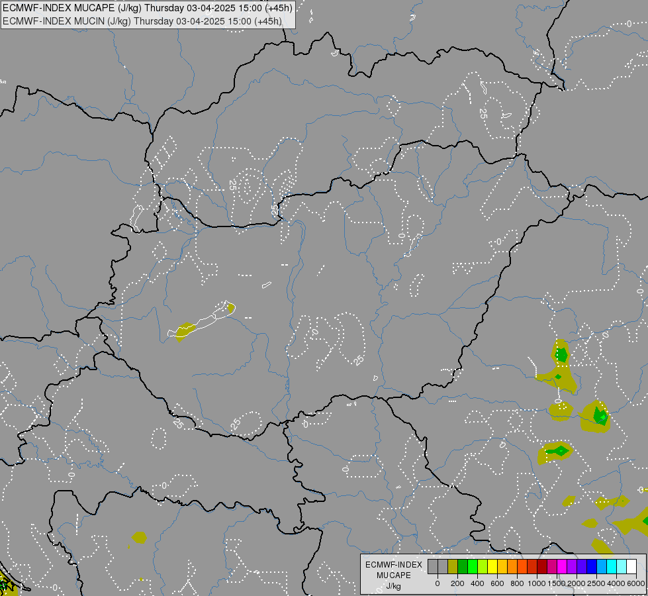Screen dimensions: 648x596
Task: Click the white legend swatch at 6000
Action: pyautogui.click(x=632, y=566)
